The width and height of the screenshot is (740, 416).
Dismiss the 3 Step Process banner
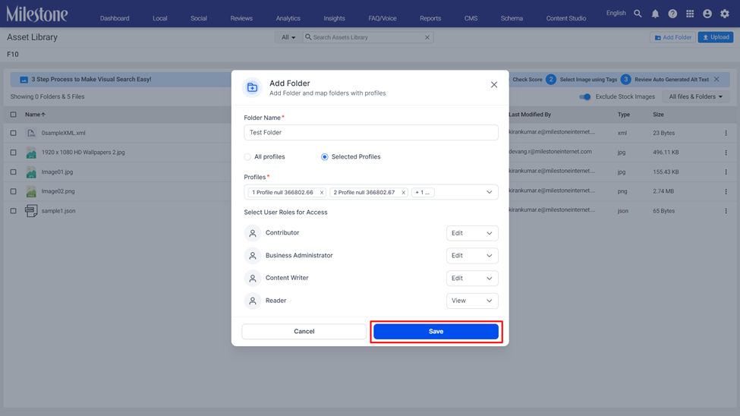coord(716,79)
